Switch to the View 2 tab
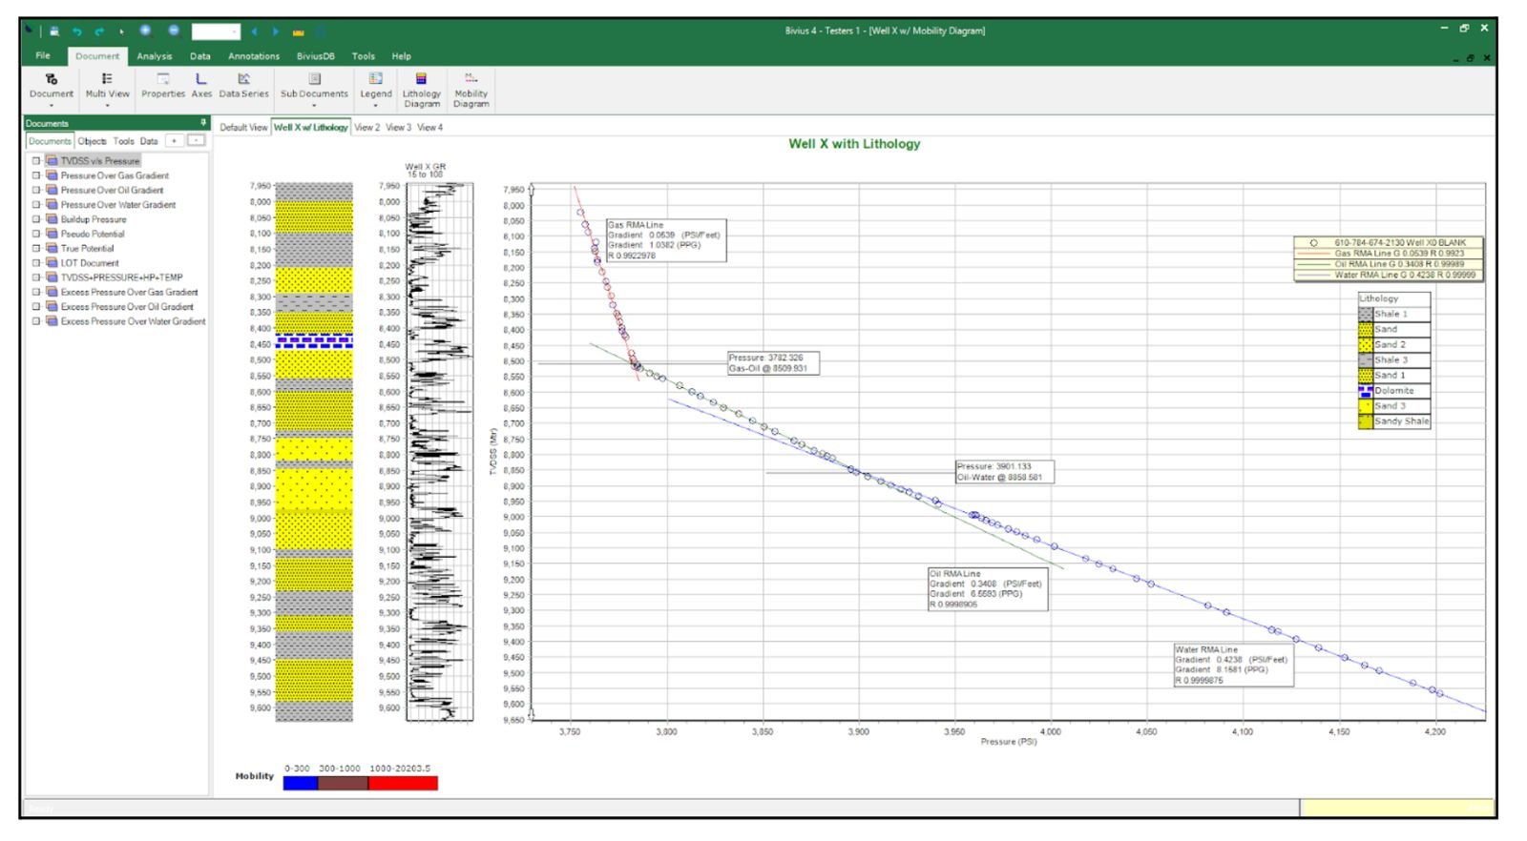This screenshot has height=841, width=1527. point(366,128)
